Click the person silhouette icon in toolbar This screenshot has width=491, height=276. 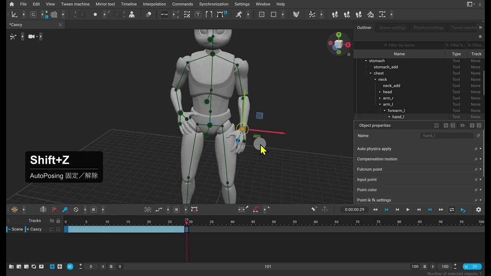[132, 15]
